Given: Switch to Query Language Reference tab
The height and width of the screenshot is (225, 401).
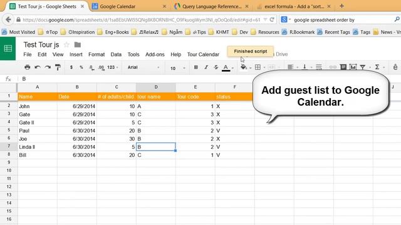Looking at the screenshot, I should coord(211,6).
